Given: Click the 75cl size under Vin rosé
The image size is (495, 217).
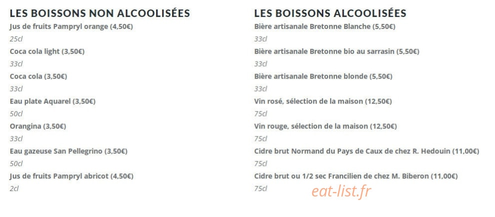Looking at the screenshot, I should pos(261,114).
